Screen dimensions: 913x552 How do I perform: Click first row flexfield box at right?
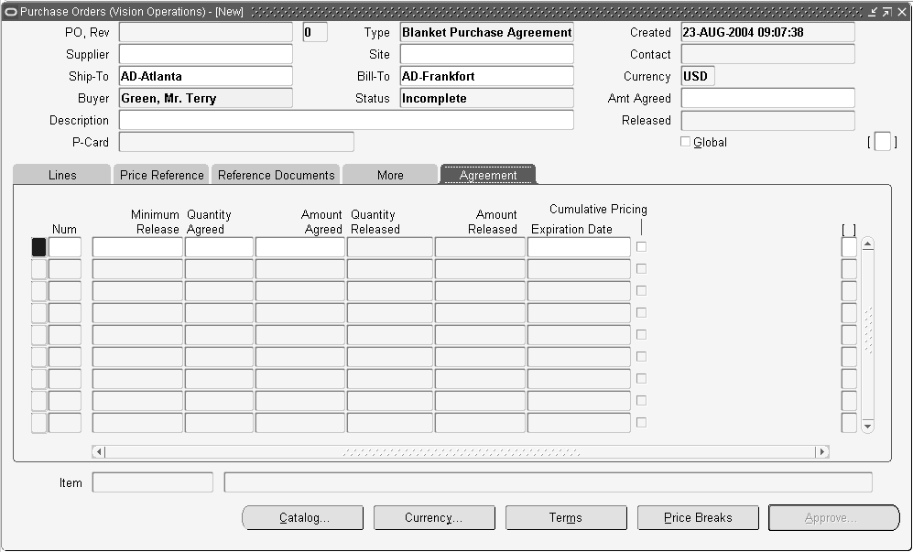(849, 247)
